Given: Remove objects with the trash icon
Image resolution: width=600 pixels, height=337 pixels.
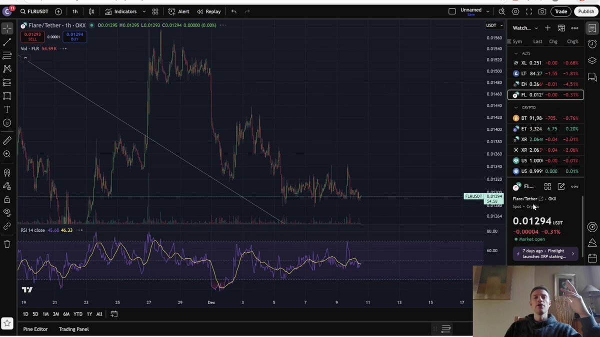Looking at the screenshot, I should point(7,244).
